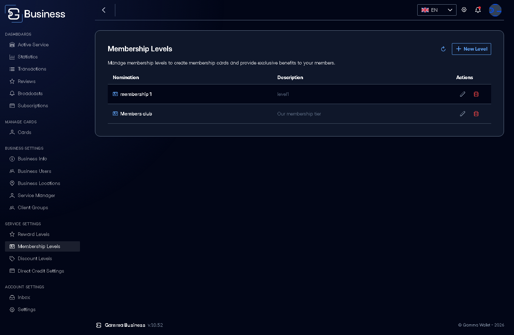Click the Gamma Business logo in sidebar
This screenshot has width=514, height=335.
[35, 14]
